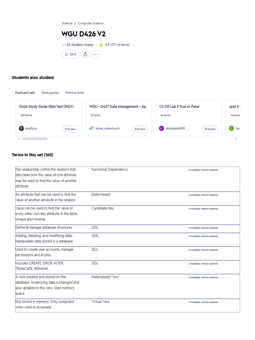The height and width of the screenshot is (340, 255).
Task: Click the carousel left scroll arrow
Action: click(x=19, y=139)
